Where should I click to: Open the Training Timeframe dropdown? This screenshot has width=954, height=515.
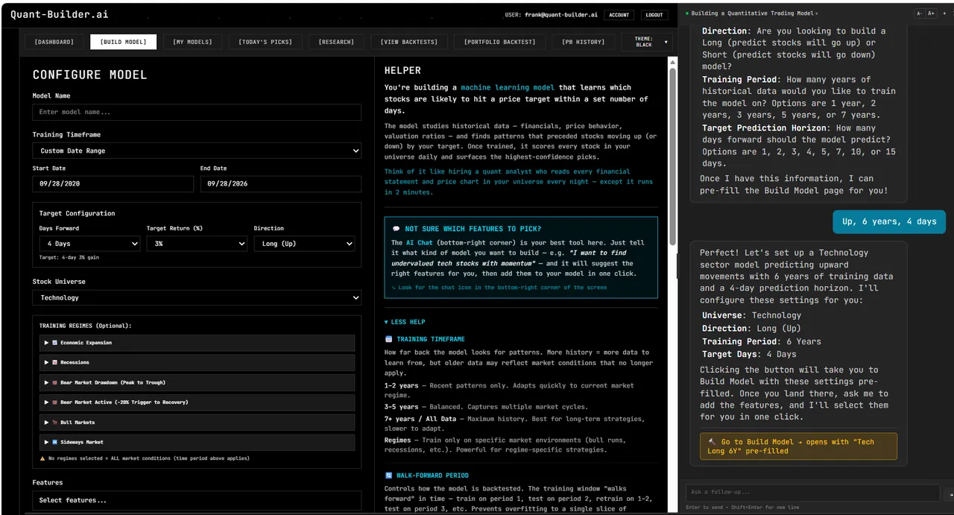click(x=197, y=151)
